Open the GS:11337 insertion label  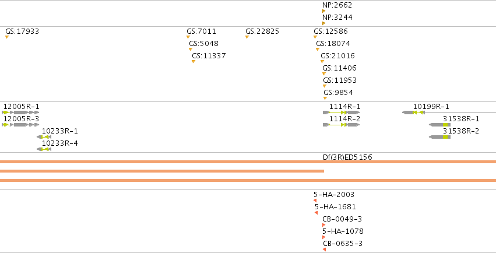coord(209,56)
